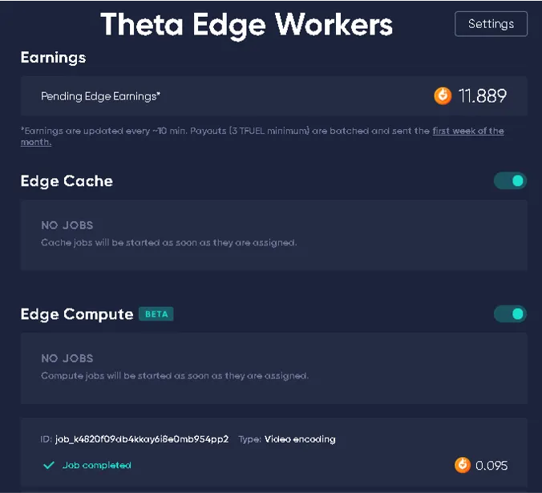This screenshot has height=493, width=542.
Task: Click the Edge Compute section heading
Action: pos(77,314)
